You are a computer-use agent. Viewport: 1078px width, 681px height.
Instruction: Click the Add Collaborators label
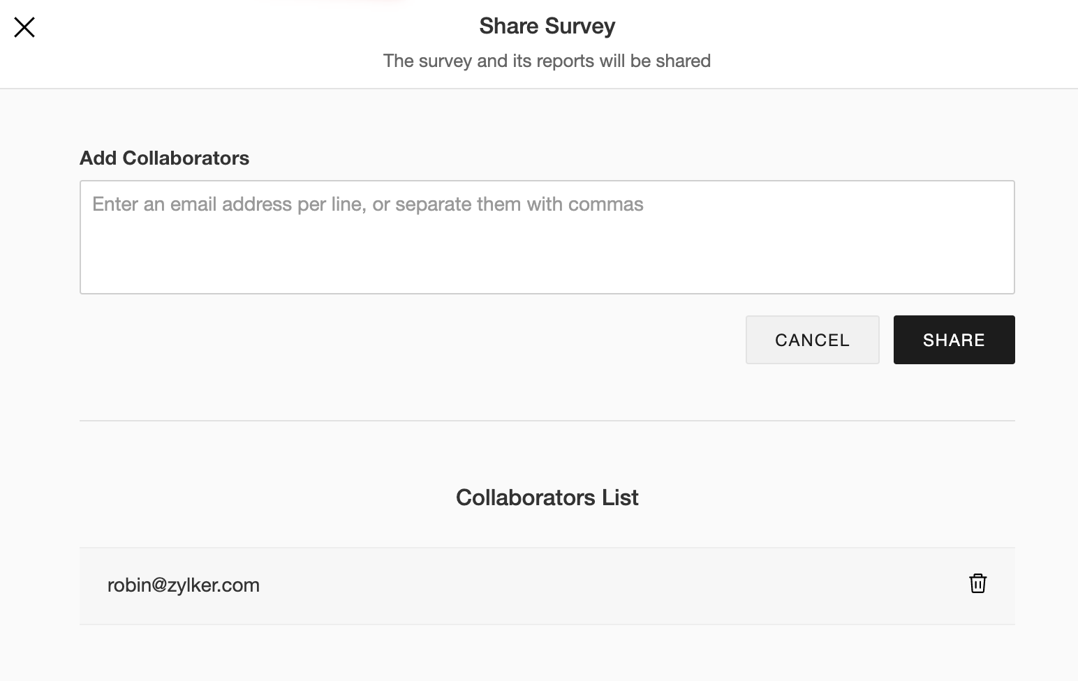tap(164, 158)
